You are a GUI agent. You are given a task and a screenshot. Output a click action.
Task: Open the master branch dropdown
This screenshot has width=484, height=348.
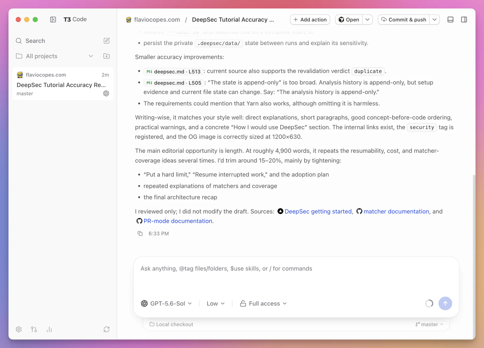[429, 324]
